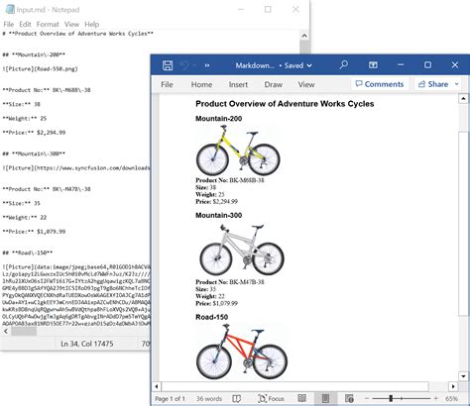Toggle Focus mode in Word status bar
Screen dimensions: 470x406
pos(271,398)
